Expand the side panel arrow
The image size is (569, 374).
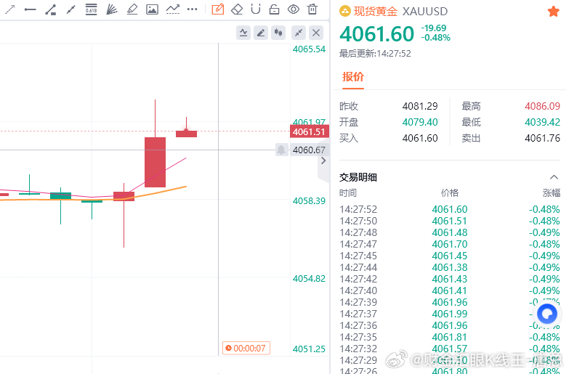[x=323, y=160]
